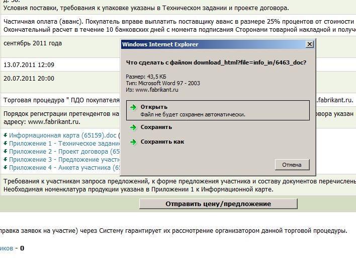
Task: Choose Сохранить как option
Action: coord(162,142)
